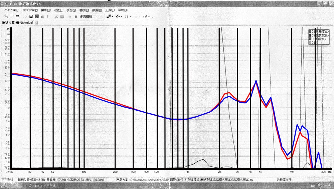Viewport: 334px width, 189px height.
Task: Expand the 多周扫频 sweep mode selector
Action: point(86,16)
